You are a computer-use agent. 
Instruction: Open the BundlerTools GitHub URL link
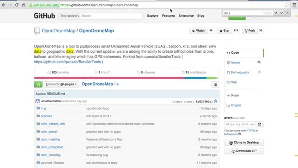pos(67,62)
